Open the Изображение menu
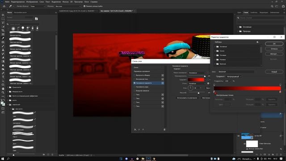Viewport: 286px width, 161px height. [x=32, y=2]
